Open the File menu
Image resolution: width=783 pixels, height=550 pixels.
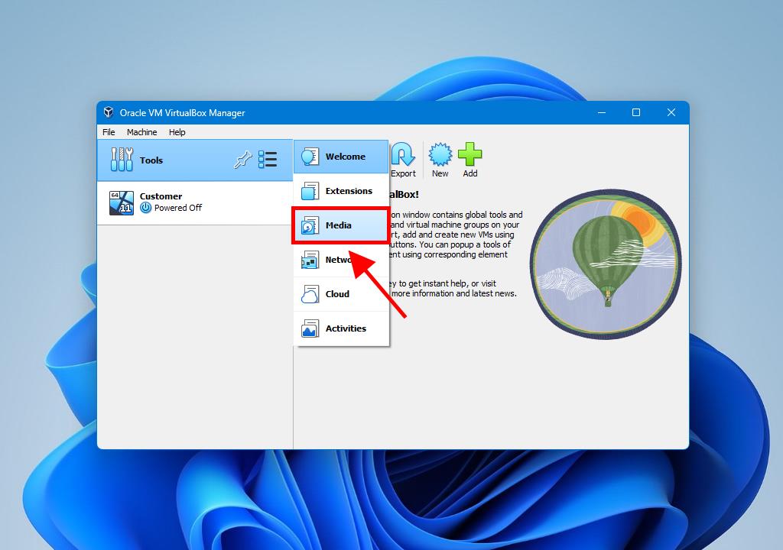pos(109,132)
